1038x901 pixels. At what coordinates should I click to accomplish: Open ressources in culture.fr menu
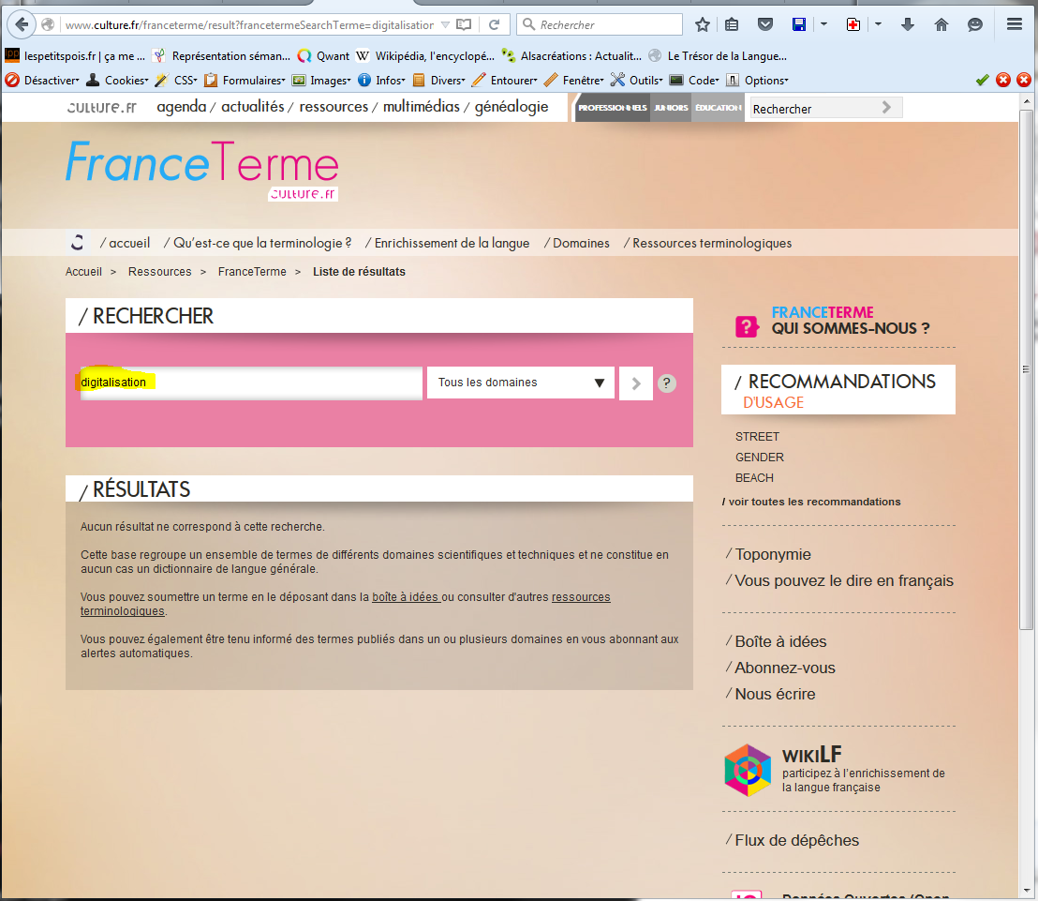[x=333, y=107]
